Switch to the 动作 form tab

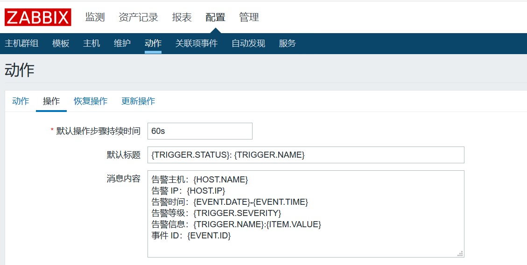pyautogui.click(x=21, y=101)
